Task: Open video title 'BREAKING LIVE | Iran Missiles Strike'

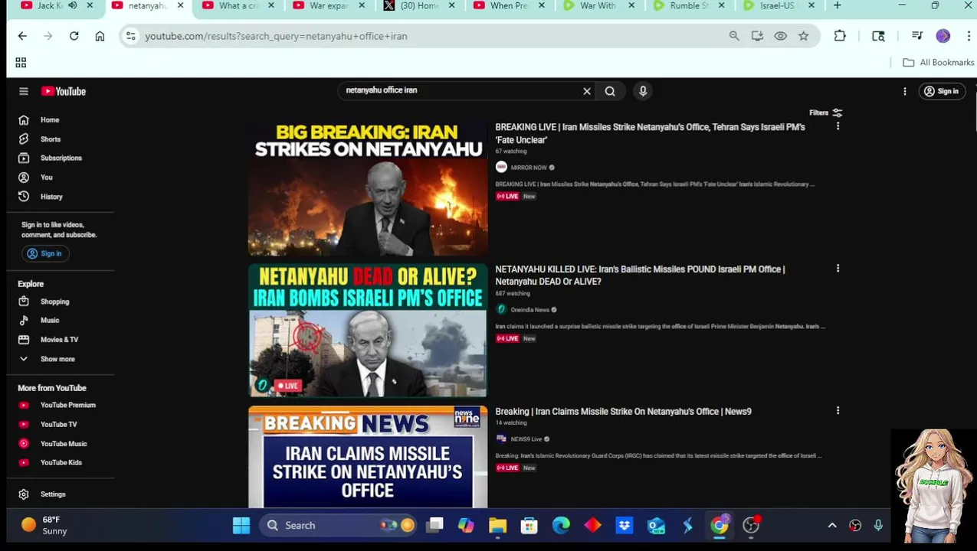Action: (x=650, y=133)
